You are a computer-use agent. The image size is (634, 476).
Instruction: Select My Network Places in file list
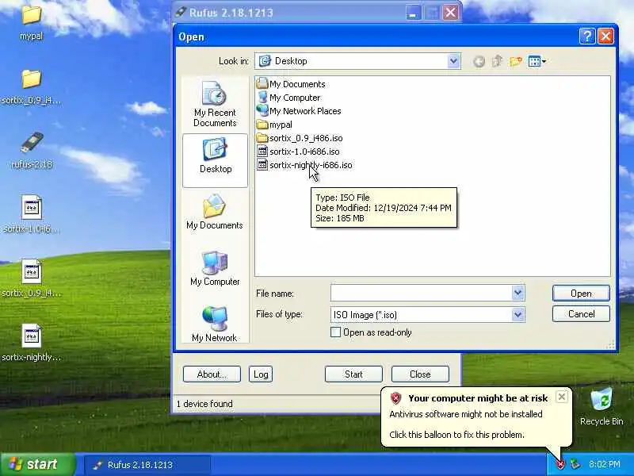[300, 111]
